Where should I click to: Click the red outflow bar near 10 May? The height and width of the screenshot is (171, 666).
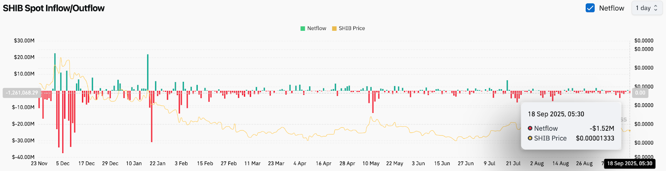click(373, 102)
